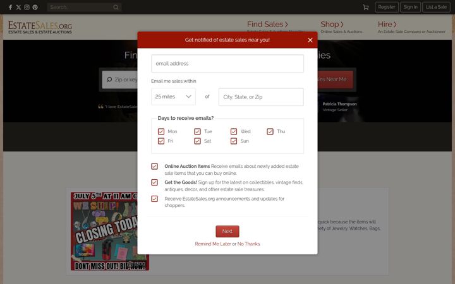Uncheck the Fri checkbox
The image size is (455, 284).
coord(161,141)
